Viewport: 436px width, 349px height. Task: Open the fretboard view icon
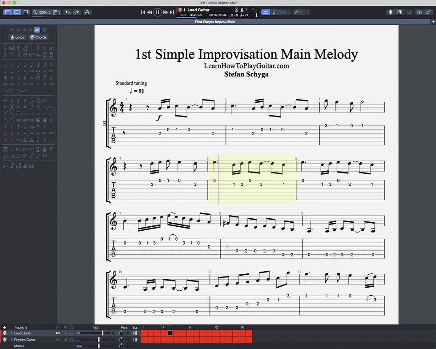(391, 12)
